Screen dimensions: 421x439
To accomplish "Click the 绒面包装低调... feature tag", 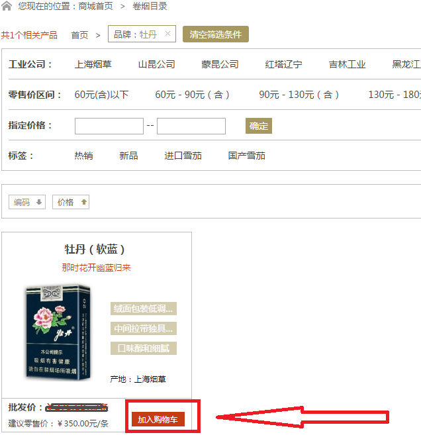I will coord(144,309).
